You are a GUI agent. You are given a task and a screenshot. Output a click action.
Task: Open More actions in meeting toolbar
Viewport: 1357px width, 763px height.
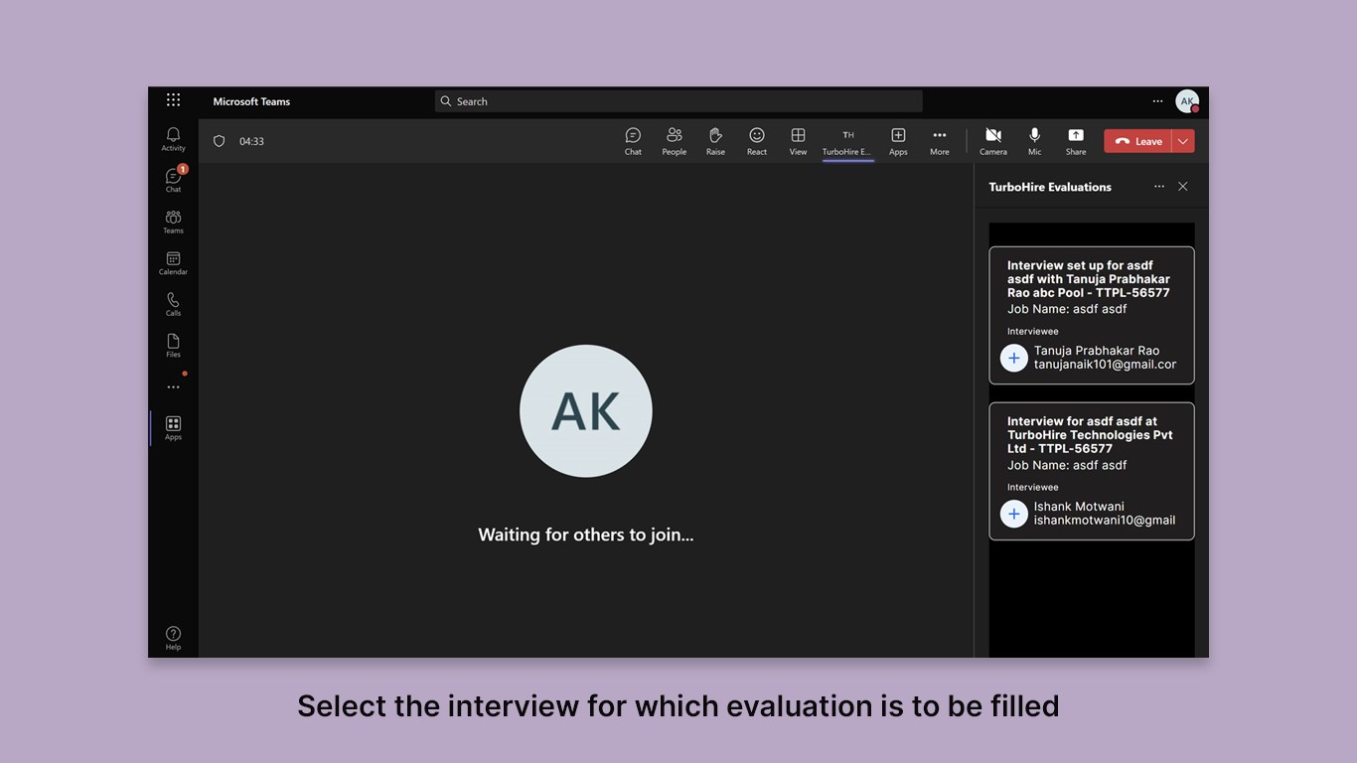click(x=940, y=141)
